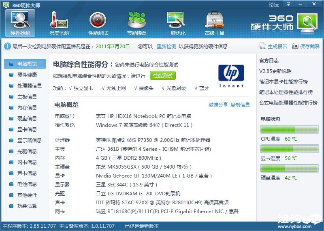Click the Nvidia GeForce GT 130M/240M LE text

(x=154, y=176)
